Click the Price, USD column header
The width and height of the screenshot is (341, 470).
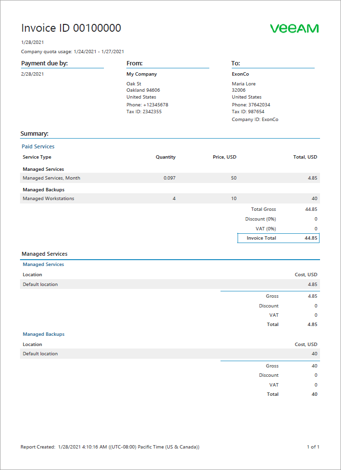tap(224, 157)
